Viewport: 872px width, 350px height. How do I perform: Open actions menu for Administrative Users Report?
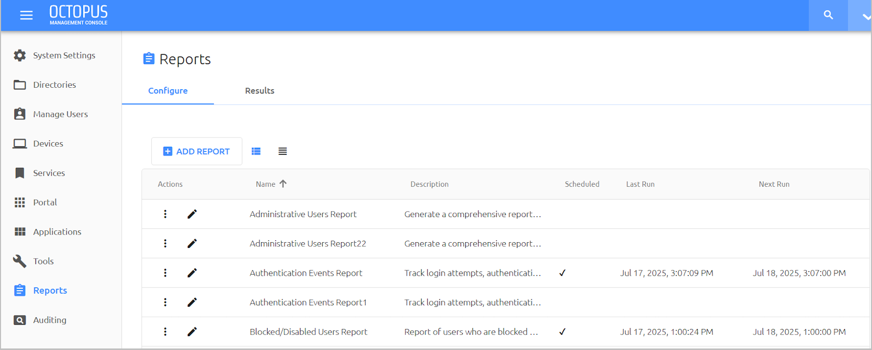click(165, 214)
